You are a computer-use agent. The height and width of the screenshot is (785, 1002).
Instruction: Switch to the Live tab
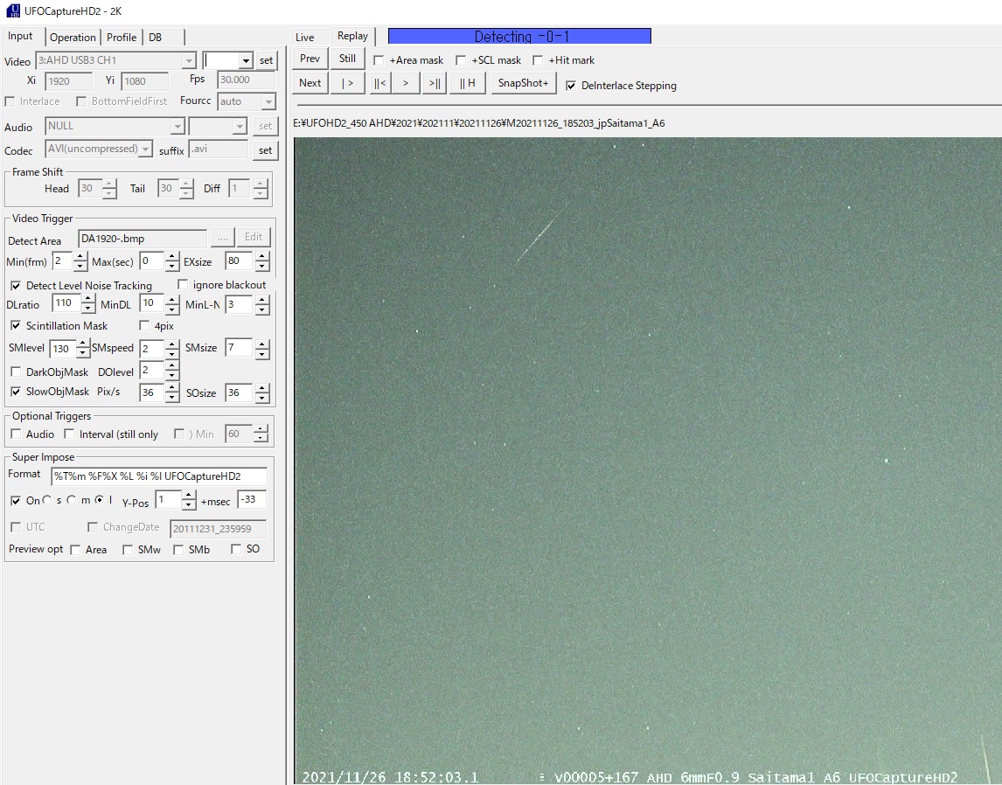304,38
